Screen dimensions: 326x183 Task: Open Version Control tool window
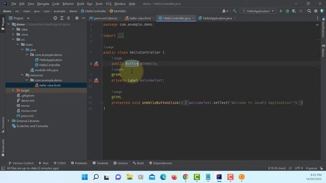pyautogui.click(x=21, y=163)
